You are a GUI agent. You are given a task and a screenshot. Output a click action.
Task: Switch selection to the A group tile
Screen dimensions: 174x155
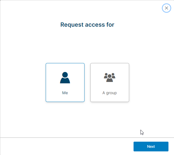[110, 82]
